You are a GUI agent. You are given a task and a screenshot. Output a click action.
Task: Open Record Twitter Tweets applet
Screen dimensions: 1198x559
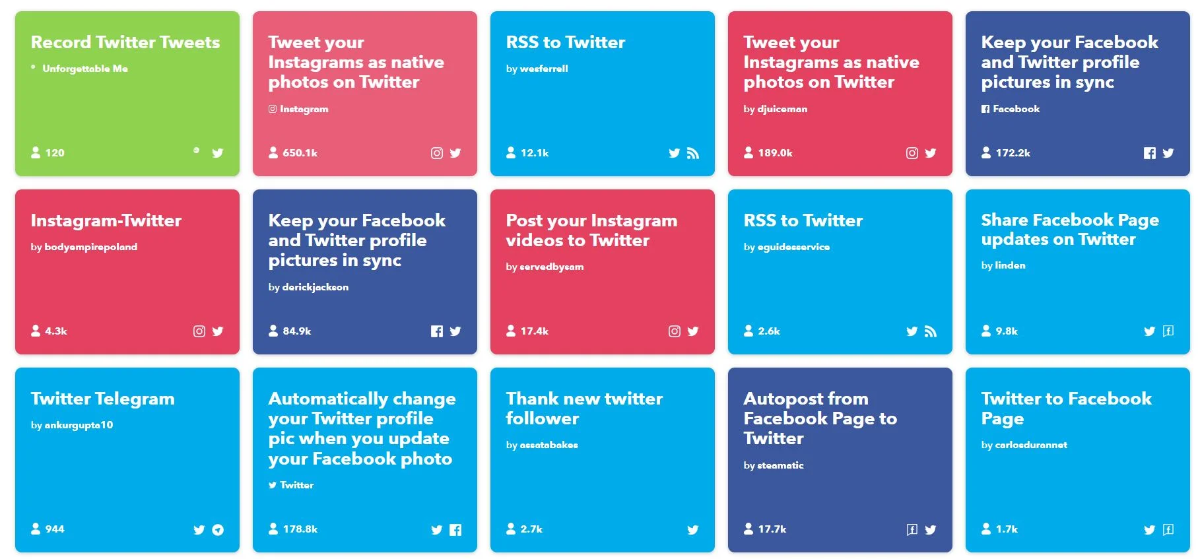(x=125, y=42)
